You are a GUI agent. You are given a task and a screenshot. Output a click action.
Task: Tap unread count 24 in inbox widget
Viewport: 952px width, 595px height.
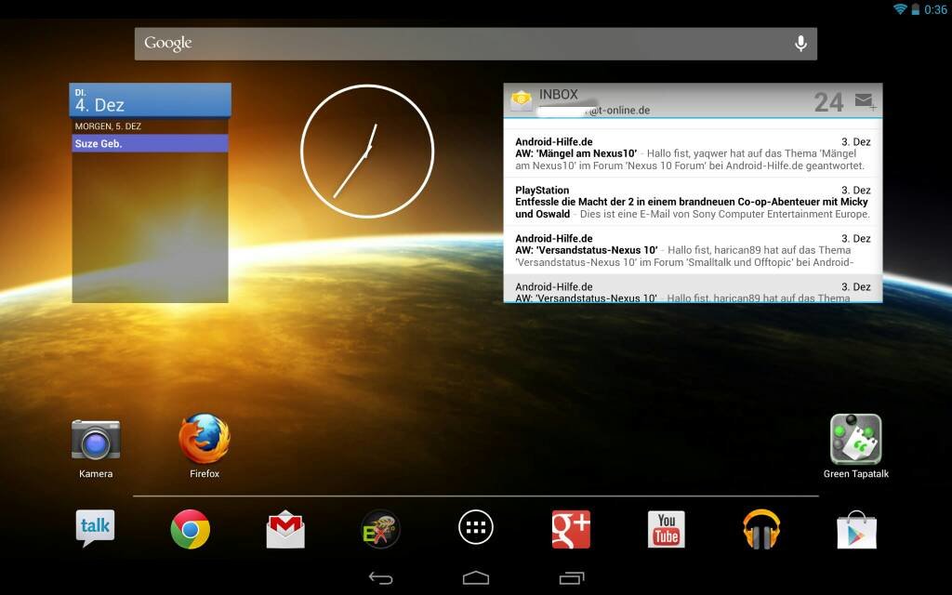point(828,102)
